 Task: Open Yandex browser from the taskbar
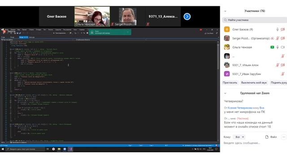tap(53, 149)
